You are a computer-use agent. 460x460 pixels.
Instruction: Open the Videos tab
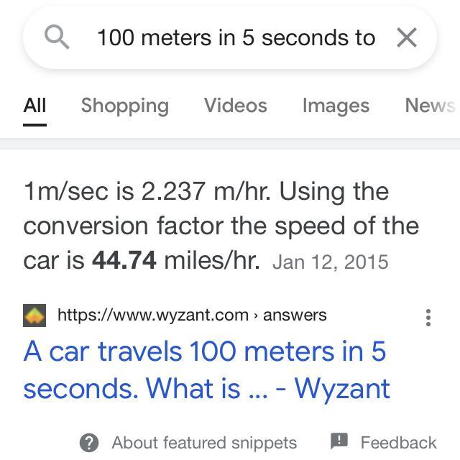pyautogui.click(x=235, y=106)
